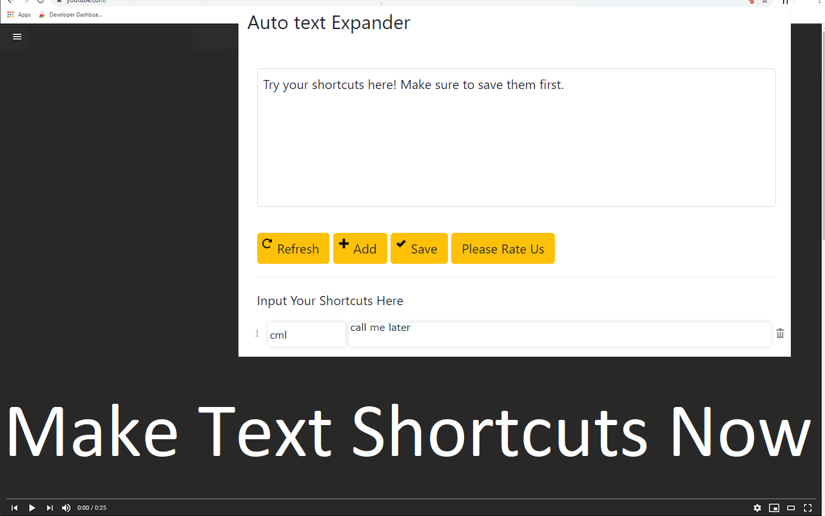Delete the cml shortcut with trash icon
The width and height of the screenshot is (825, 516).
pyautogui.click(x=781, y=333)
